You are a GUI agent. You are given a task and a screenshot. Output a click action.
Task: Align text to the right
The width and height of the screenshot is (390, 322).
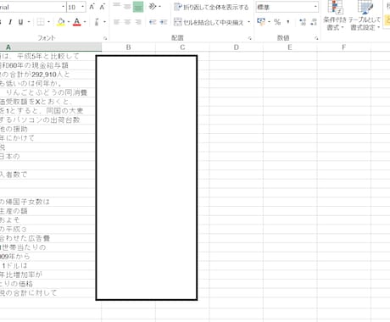click(x=138, y=22)
